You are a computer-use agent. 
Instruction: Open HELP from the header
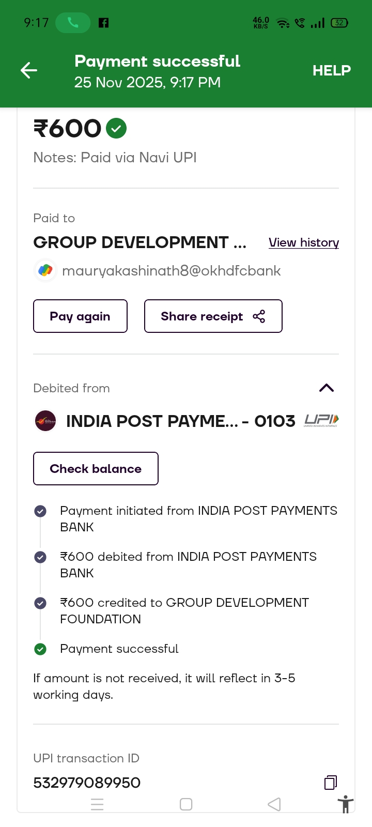pyautogui.click(x=332, y=70)
